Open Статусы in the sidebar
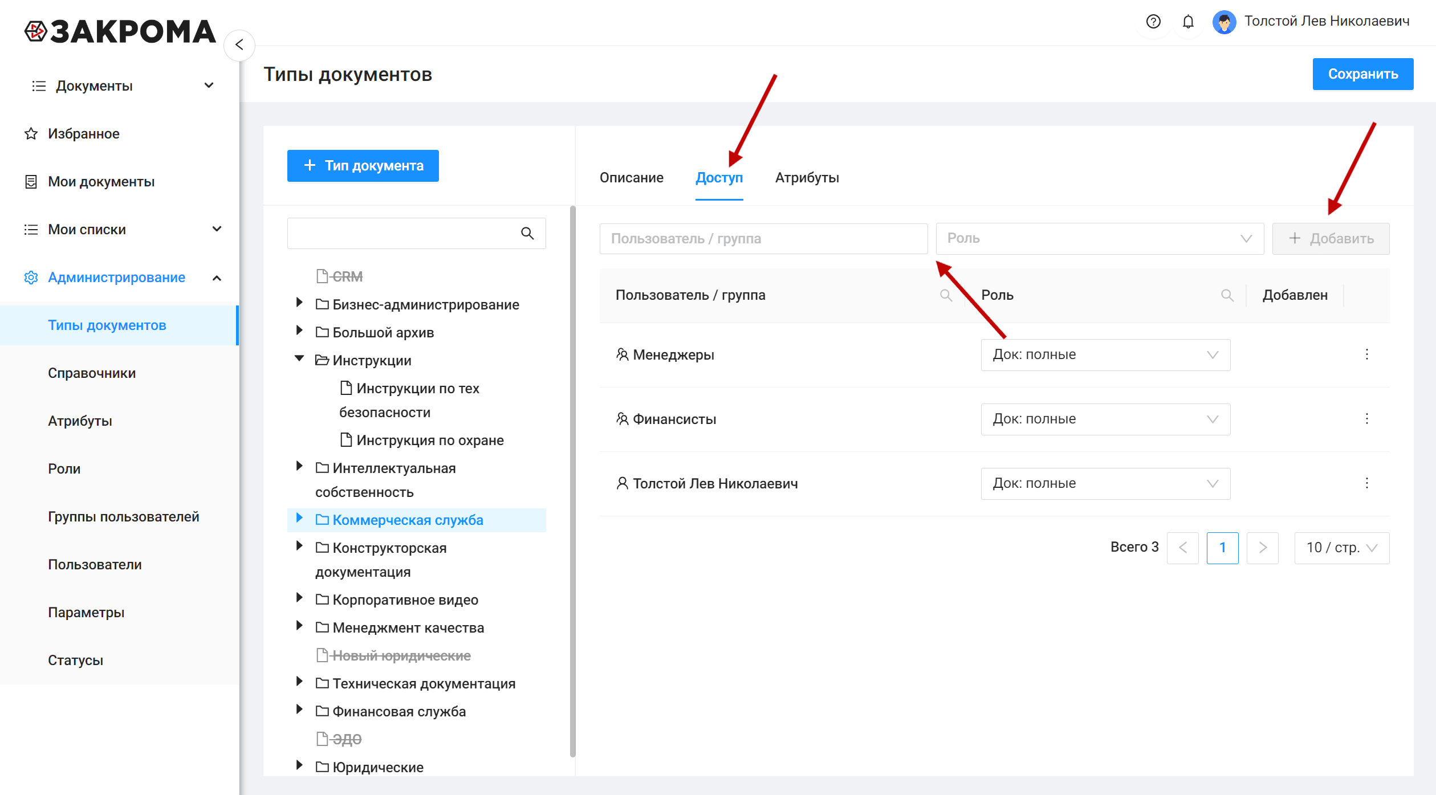 coord(75,661)
